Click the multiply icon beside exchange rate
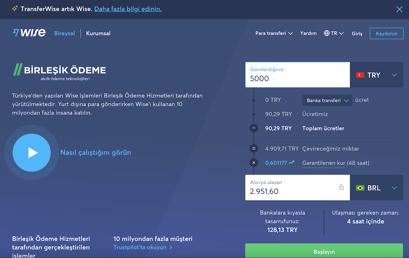The image size is (409, 258). (x=254, y=162)
